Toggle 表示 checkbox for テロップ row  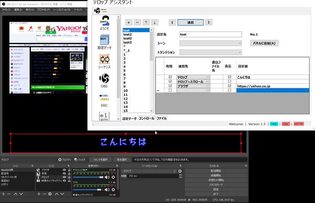[229, 77]
